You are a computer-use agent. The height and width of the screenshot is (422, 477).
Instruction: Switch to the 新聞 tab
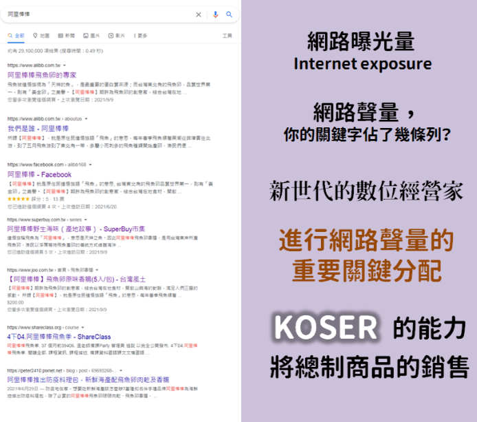click(x=66, y=36)
